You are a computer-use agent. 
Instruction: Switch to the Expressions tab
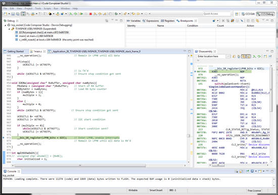(x=151, y=21)
